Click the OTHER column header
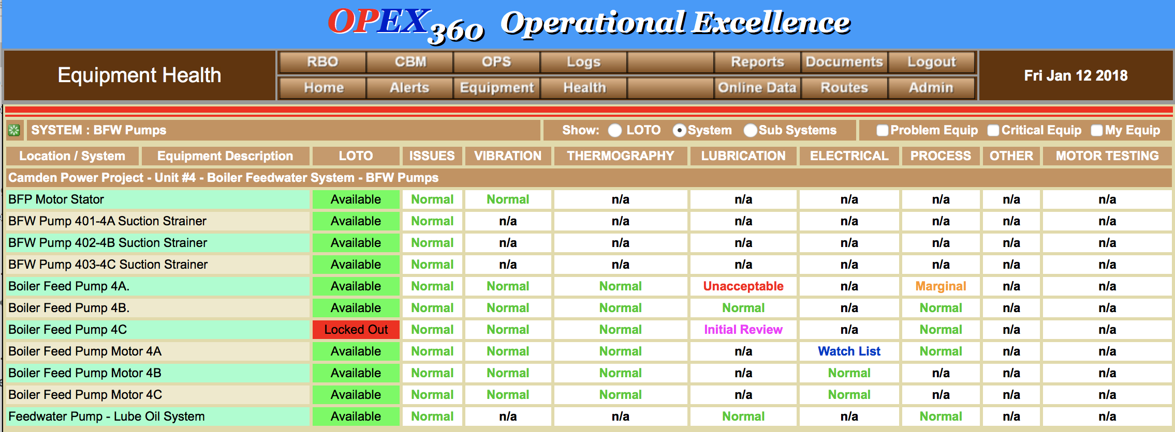Image resolution: width=1175 pixels, height=432 pixels. pyautogui.click(x=1011, y=156)
